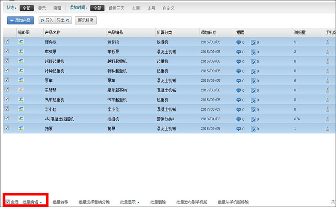Screen dimensions: 336x207
Task: Click the 批量删除 link
Action: [158, 202]
